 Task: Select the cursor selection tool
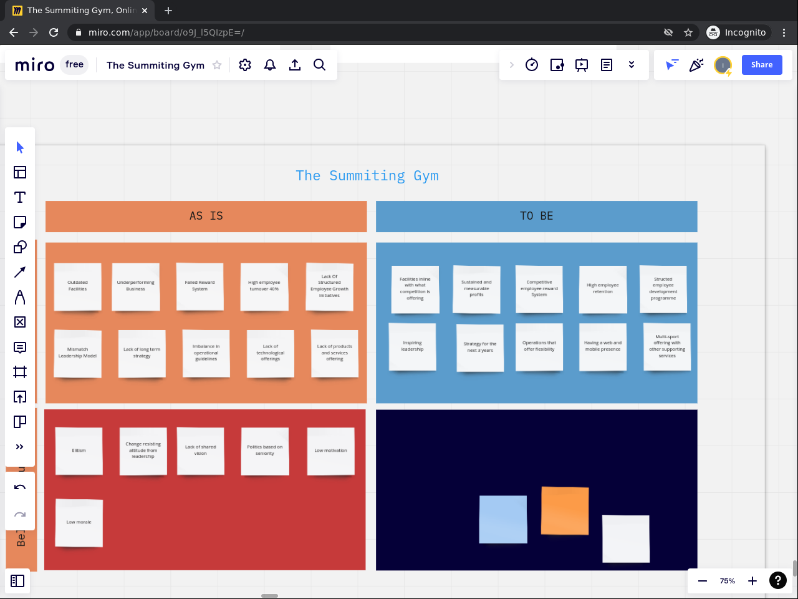click(20, 147)
